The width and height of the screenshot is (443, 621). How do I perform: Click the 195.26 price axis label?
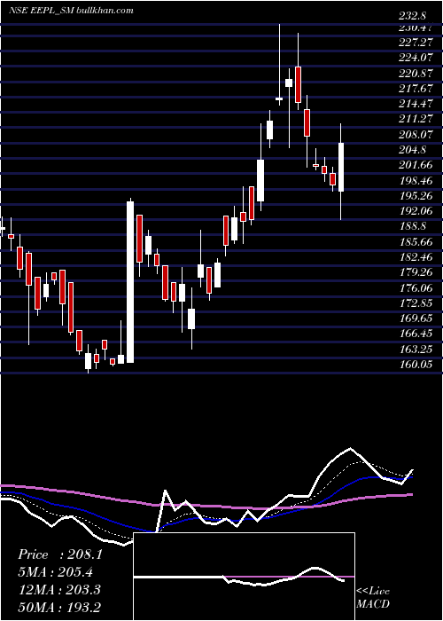(x=415, y=196)
